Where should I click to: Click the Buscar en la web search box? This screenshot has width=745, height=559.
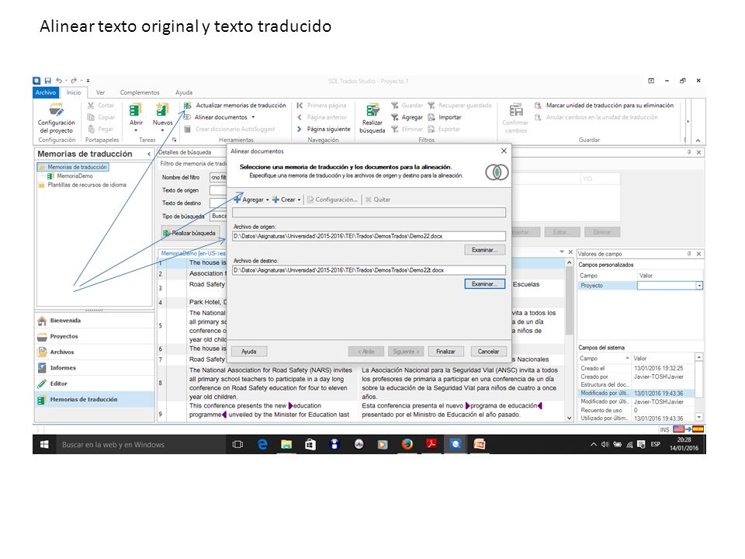pos(140,445)
